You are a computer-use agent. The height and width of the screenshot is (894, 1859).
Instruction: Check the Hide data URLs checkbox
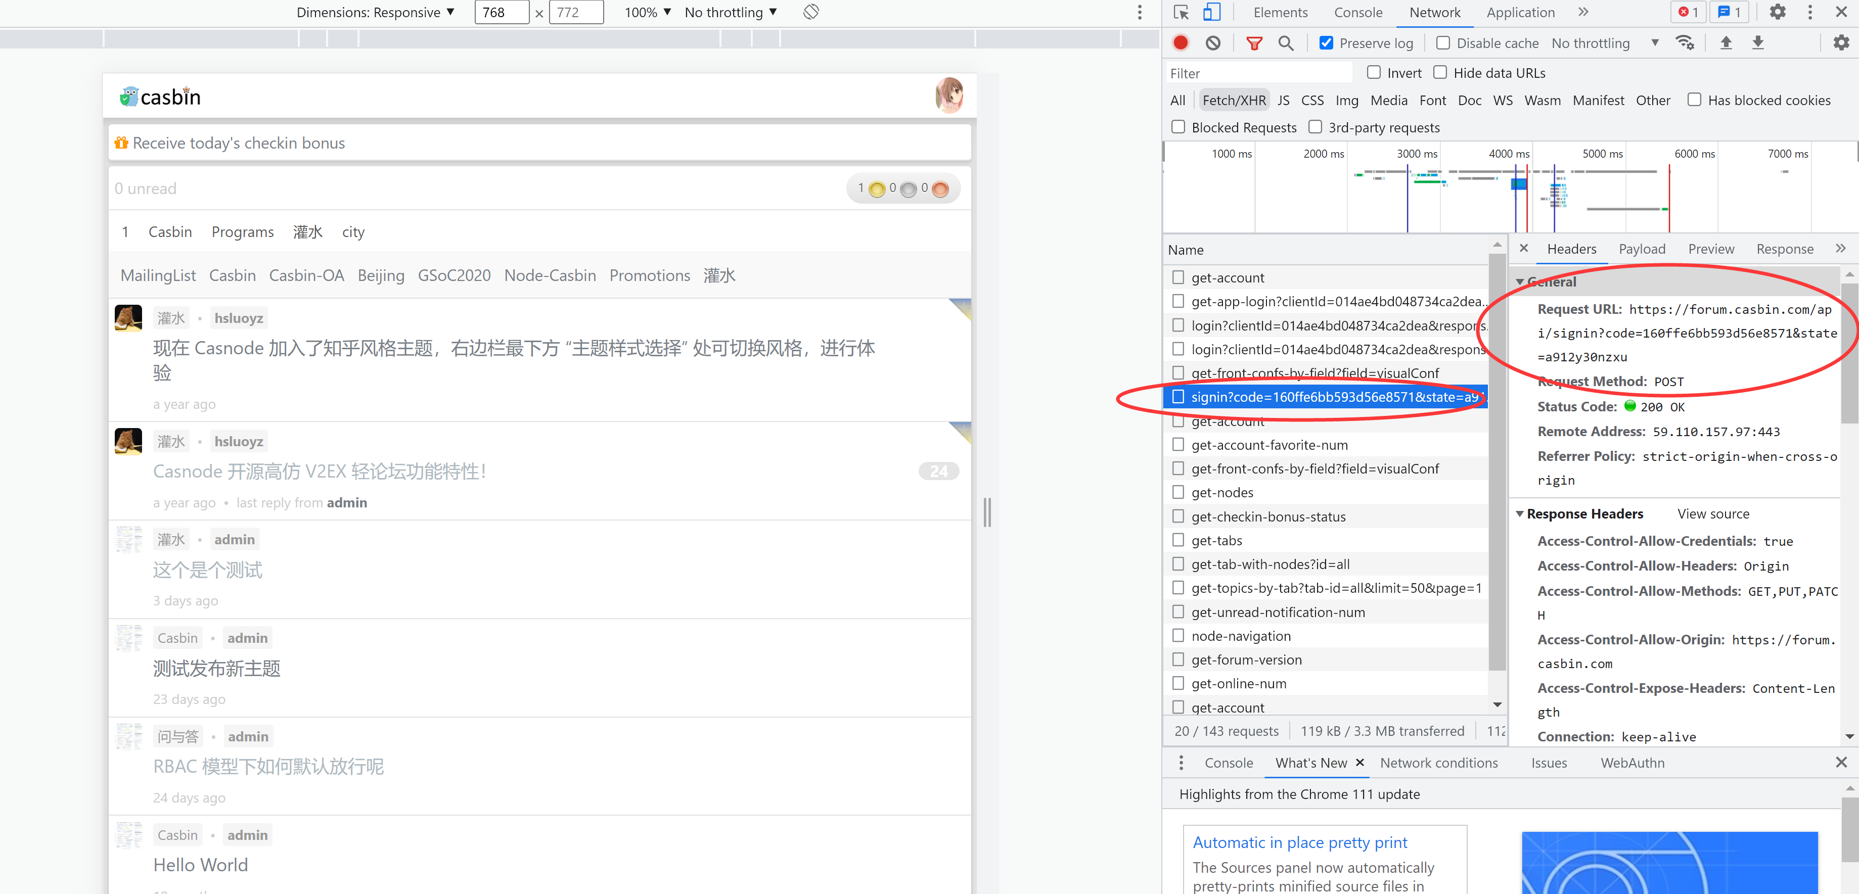(x=1440, y=72)
